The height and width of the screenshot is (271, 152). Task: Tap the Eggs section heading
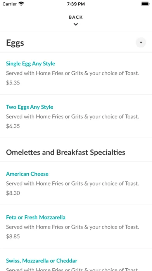pyautogui.click(x=15, y=43)
